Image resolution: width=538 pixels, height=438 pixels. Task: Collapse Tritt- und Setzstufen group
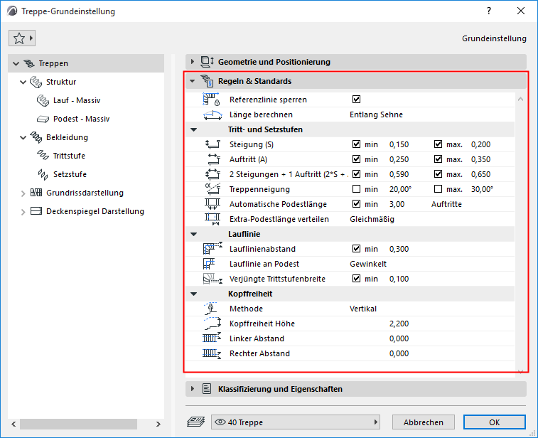pyautogui.click(x=194, y=129)
